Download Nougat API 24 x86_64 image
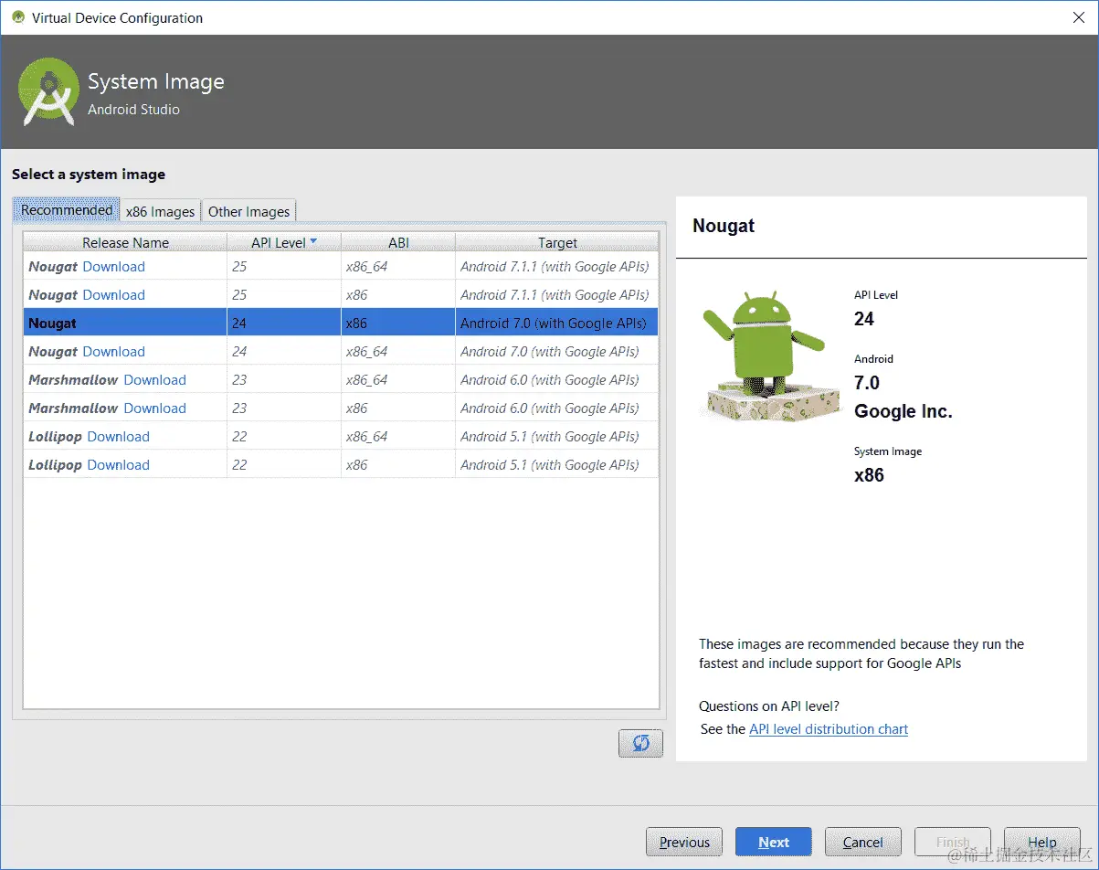 pyautogui.click(x=113, y=352)
